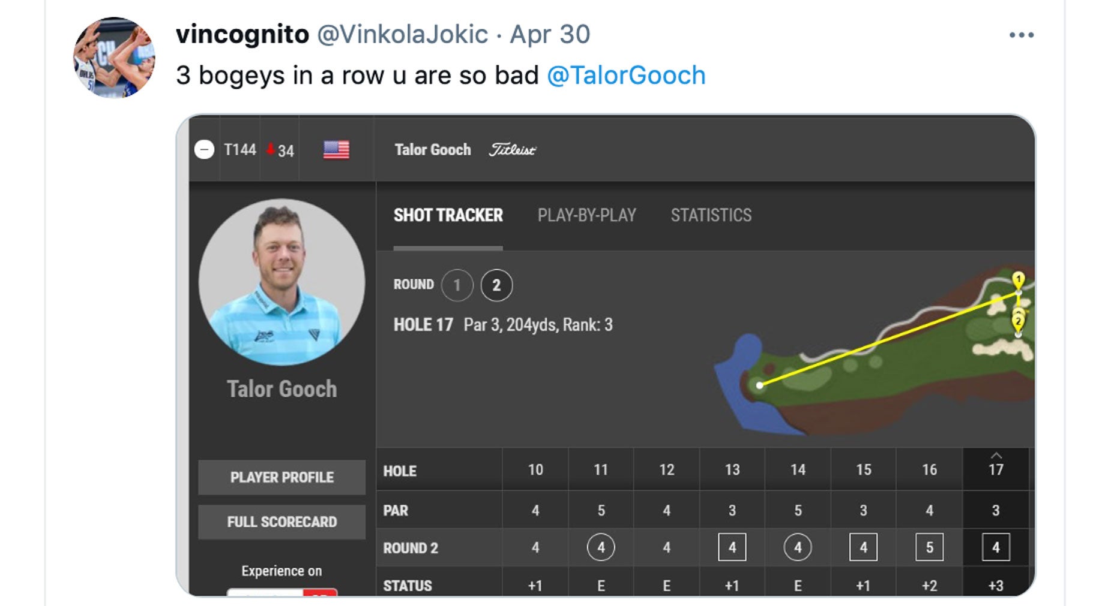The width and height of the screenshot is (1114, 606).
Task: Click the Player Profile button
Action: pos(282,477)
